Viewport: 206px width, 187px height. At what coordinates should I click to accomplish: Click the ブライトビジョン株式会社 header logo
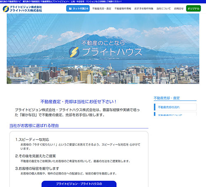[22, 9]
